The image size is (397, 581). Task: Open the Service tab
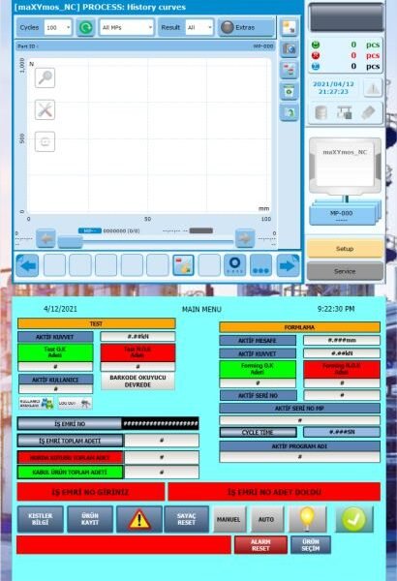click(345, 271)
